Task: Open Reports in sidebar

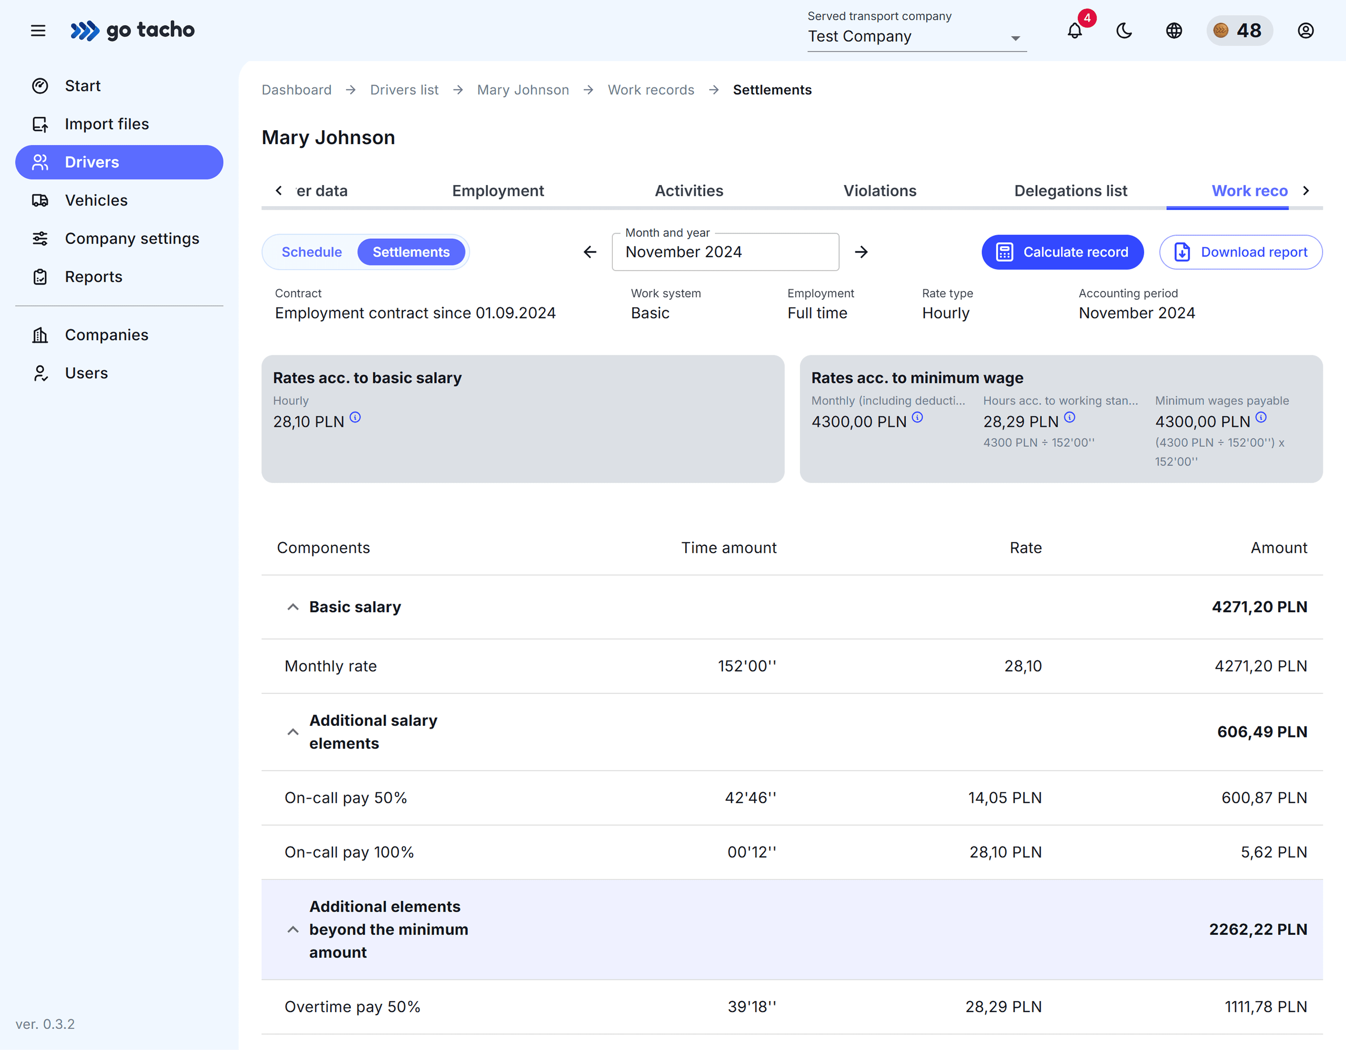Action: [x=119, y=277]
